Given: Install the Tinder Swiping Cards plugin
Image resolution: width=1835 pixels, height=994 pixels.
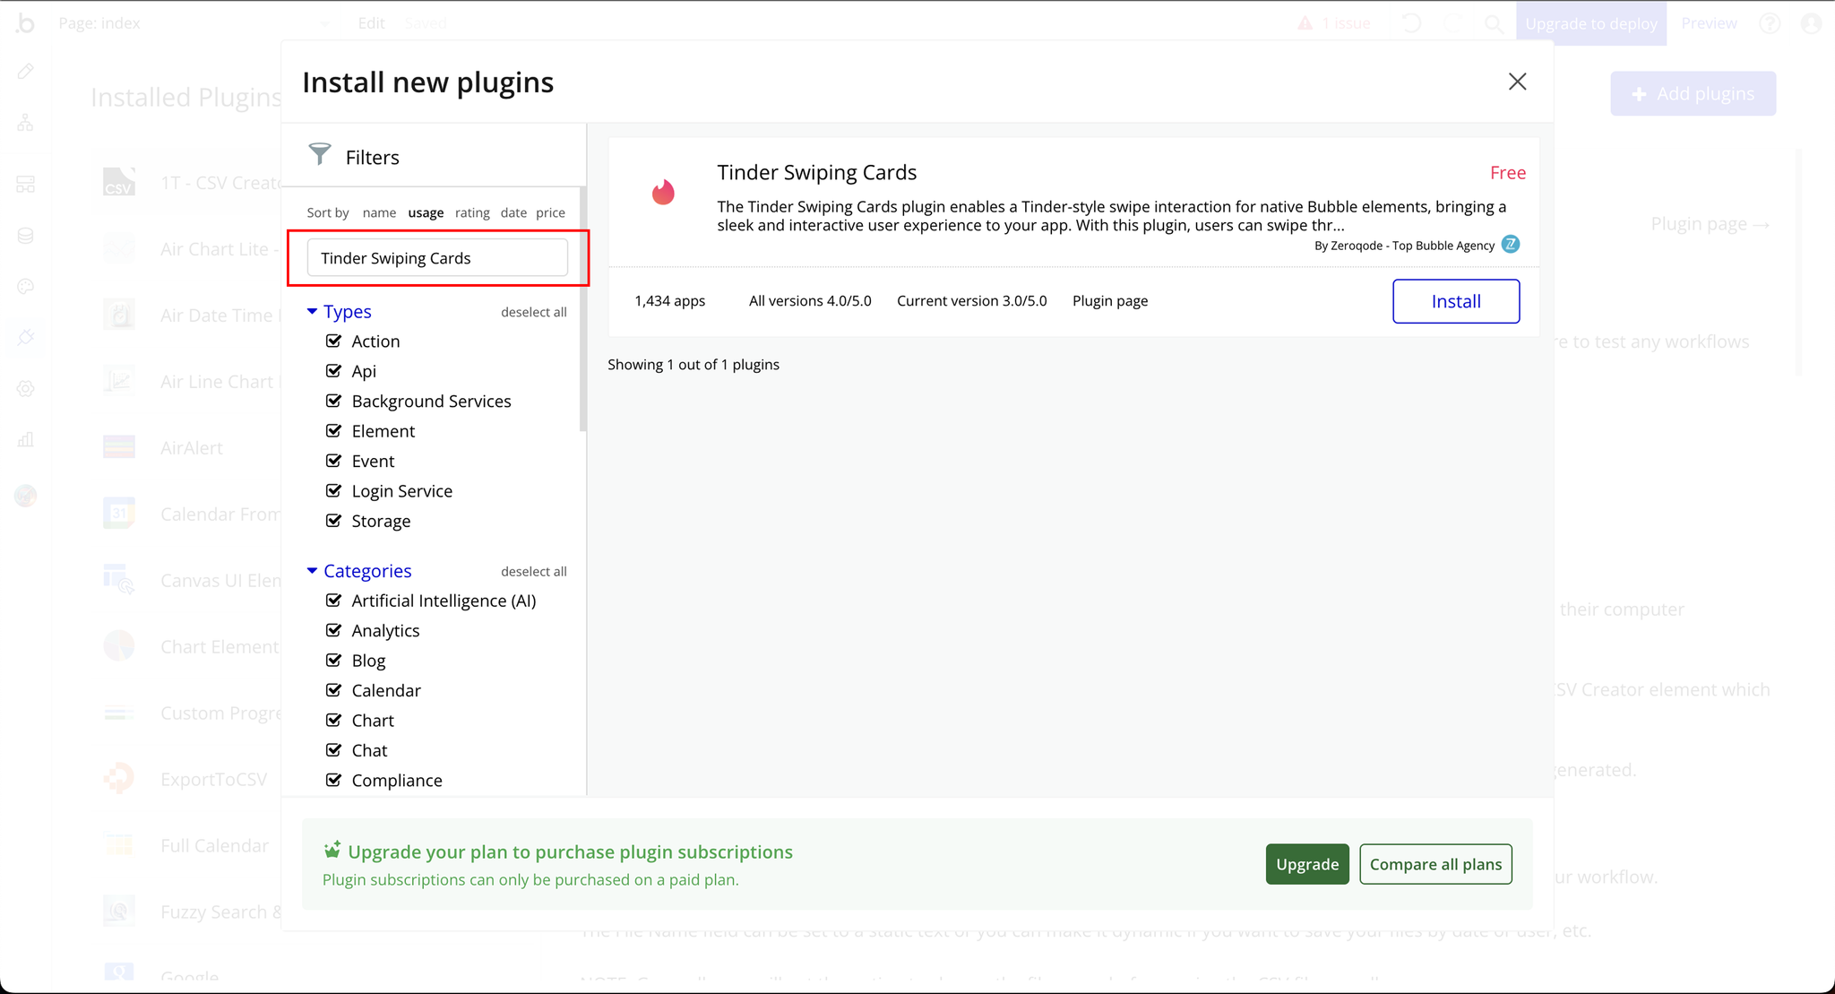Looking at the screenshot, I should click(1456, 301).
